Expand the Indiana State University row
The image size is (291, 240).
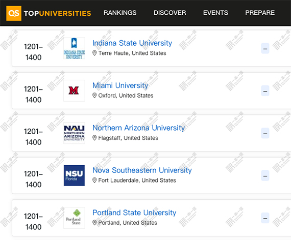(265, 48)
